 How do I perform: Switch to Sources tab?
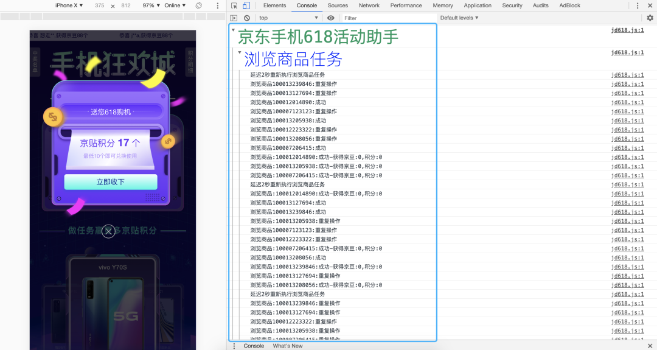click(338, 5)
